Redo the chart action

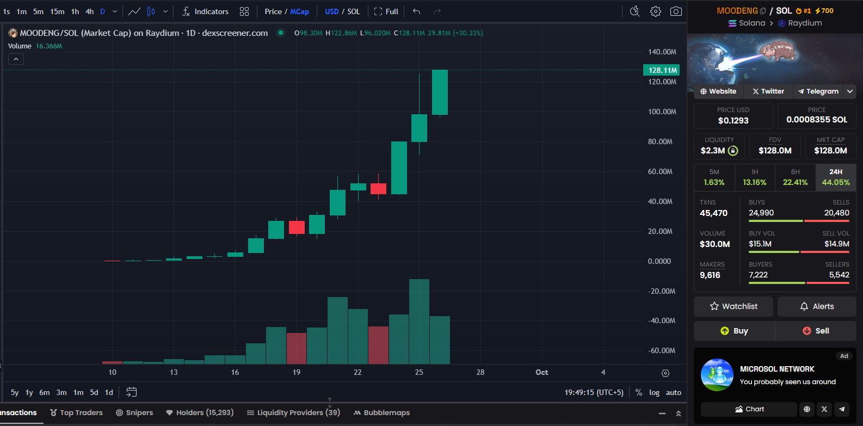[x=437, y=11]
